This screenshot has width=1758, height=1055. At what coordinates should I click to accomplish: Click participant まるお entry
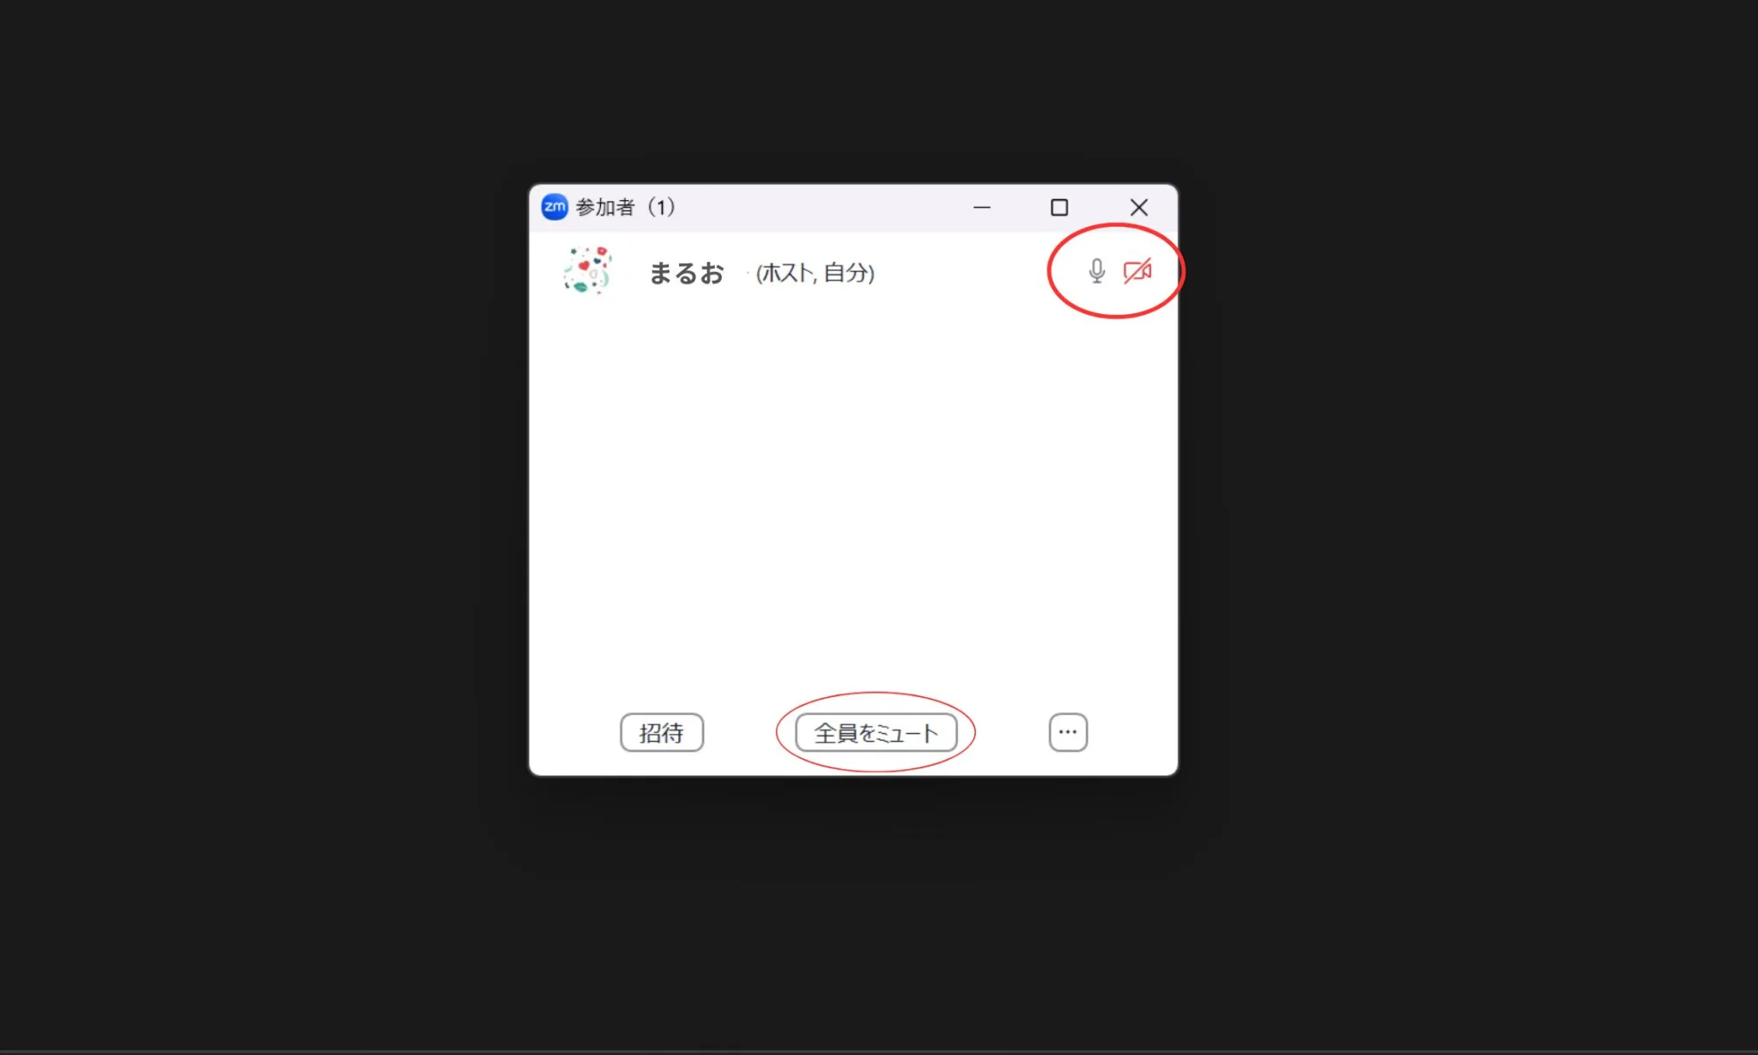pos(854,272)
